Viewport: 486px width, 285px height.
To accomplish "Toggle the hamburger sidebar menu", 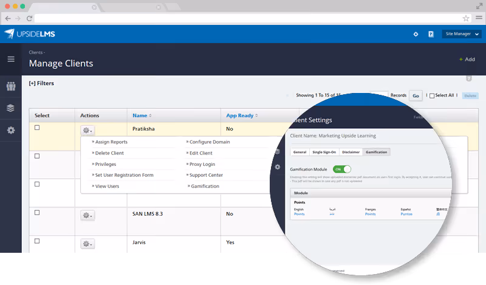I will point(11,59).
